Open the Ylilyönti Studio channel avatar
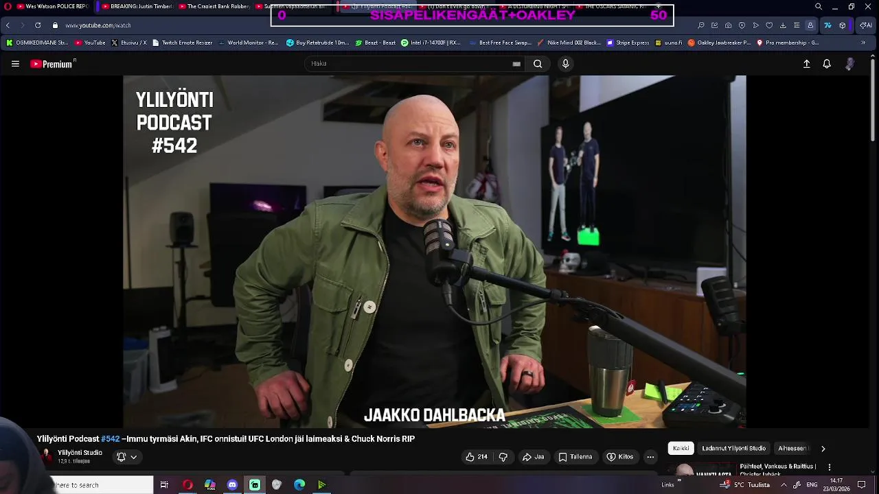The image size is (879, 494). click(46, 456)
